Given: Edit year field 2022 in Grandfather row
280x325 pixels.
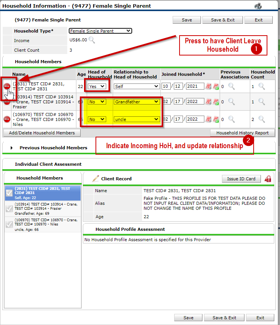Looking at the screenshot, I should (195, 101).
